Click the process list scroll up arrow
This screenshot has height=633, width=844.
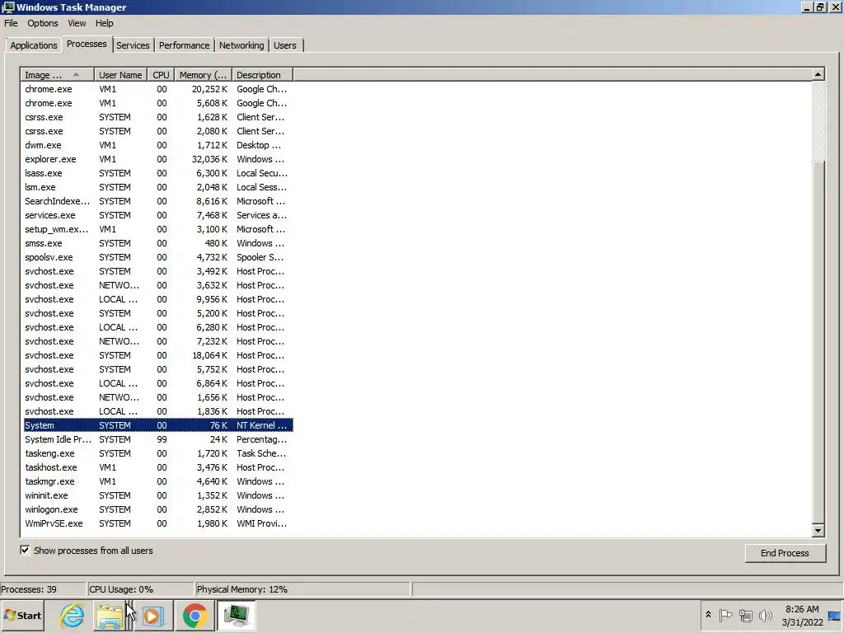[x=818, y=74]
